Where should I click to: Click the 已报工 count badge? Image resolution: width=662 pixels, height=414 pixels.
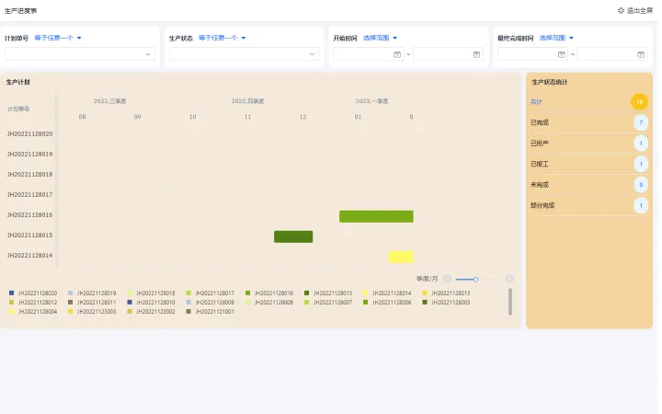[641, 164]
